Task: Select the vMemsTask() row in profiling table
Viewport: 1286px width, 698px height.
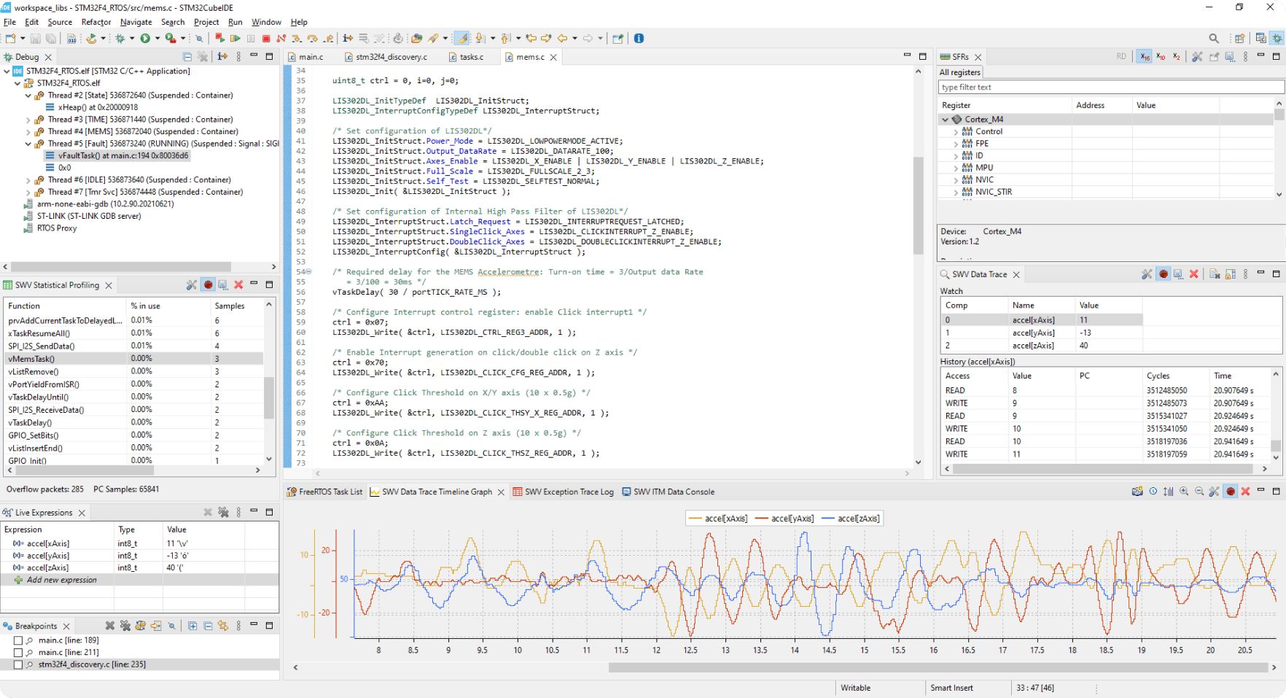Action: (x=31, y=359)
